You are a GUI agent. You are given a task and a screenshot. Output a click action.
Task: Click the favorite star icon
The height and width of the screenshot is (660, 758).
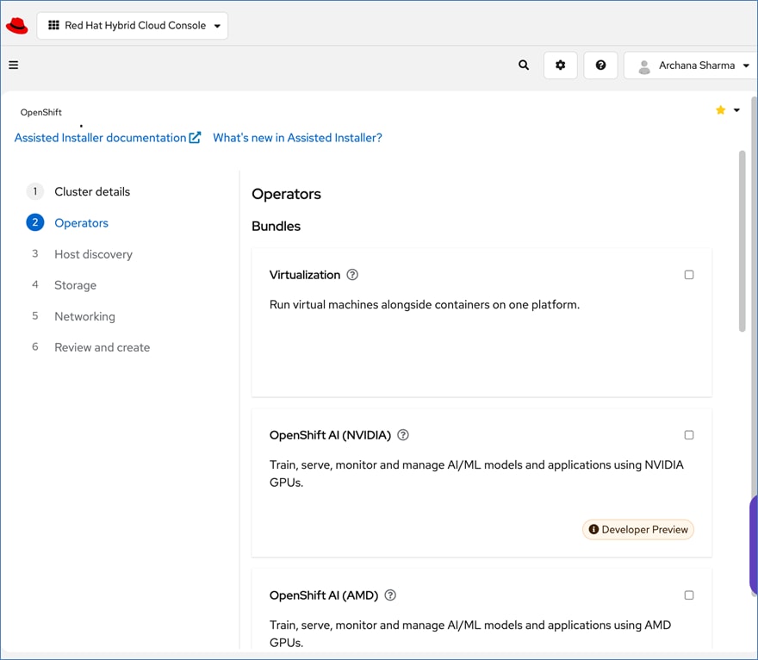[x=720, y=110]
